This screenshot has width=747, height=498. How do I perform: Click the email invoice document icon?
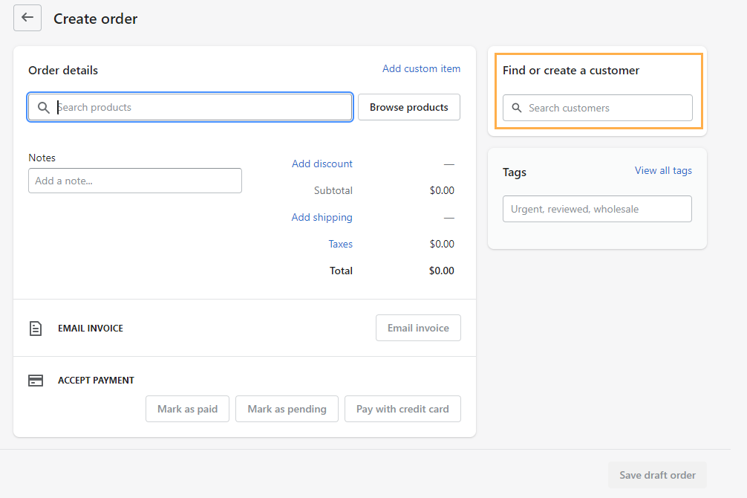coord(36,329)
